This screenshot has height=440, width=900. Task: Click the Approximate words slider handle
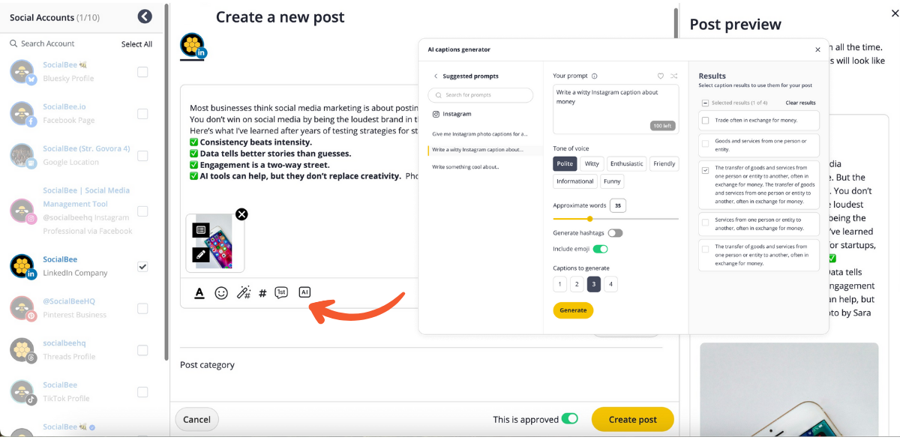[x=590, y=219]
